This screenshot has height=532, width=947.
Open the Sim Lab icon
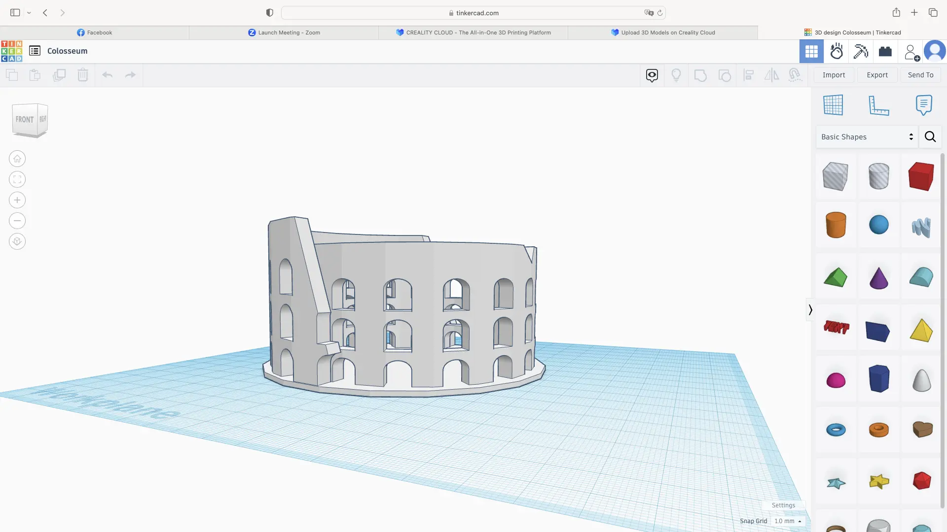(837, 51)
